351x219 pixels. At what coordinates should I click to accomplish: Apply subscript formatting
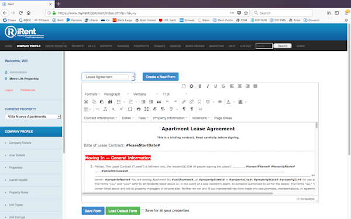(113, 109)
